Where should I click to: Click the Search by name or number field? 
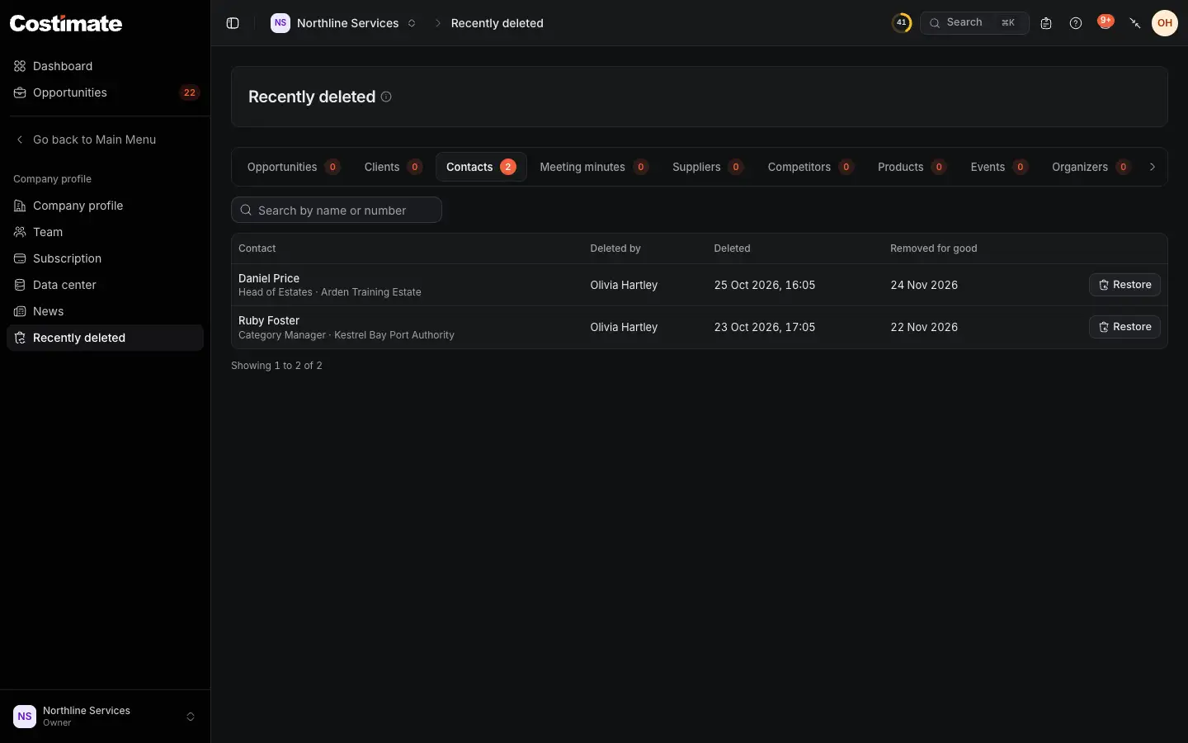(x=337, y=210)
